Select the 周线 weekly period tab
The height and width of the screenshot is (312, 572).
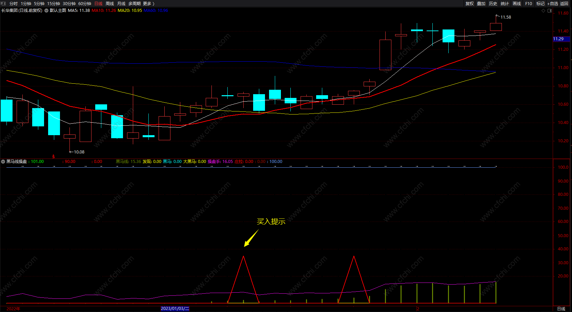[x=110, y=3]
